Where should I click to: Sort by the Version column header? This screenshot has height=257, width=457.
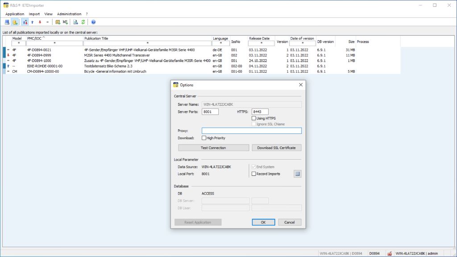click(x=282, y=41)
